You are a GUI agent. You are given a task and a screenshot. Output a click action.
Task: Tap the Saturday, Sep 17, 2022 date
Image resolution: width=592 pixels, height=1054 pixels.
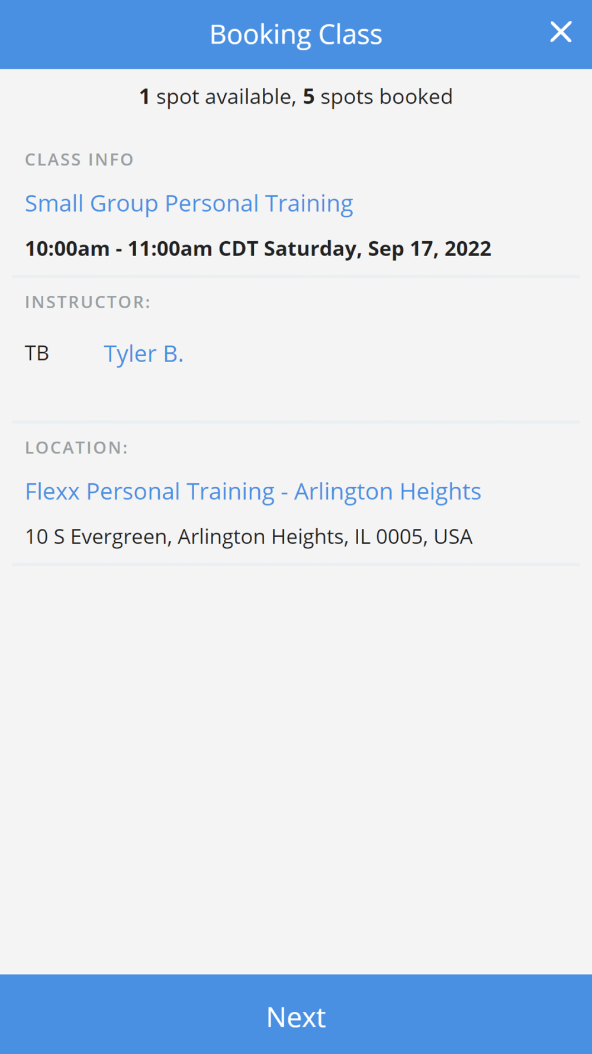pyautogui.click(x=378, y=248)
